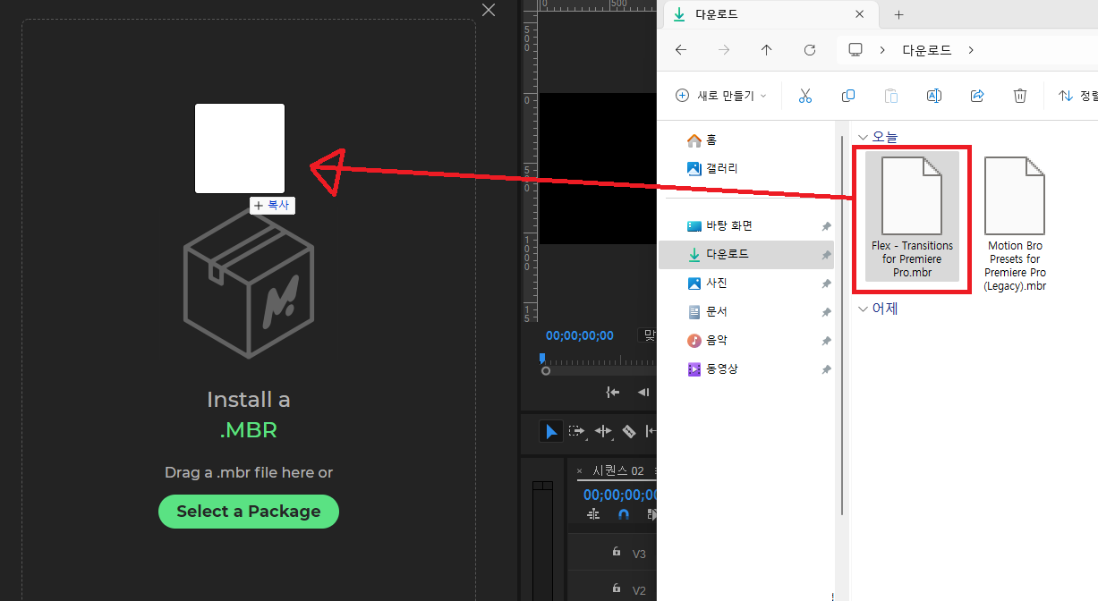Click the pin icon beside 동영상
1098x601 pixels.
[x=826, y=369]
